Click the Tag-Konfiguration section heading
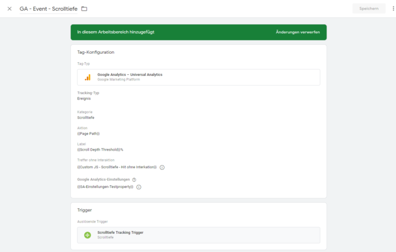Screen dimensions: 396x252 pyautogui.click(x=96, y=52)
